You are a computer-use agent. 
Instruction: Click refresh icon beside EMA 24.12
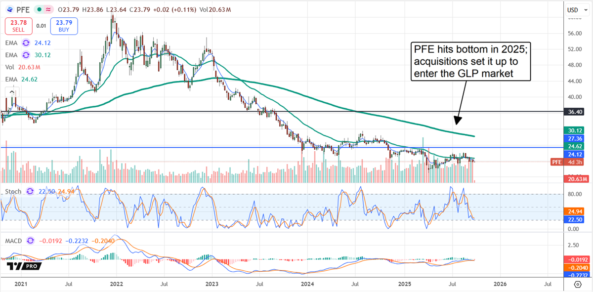(27, 43)
